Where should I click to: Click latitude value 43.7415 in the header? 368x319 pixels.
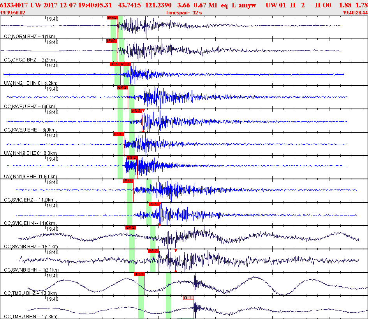pos(129,5)
